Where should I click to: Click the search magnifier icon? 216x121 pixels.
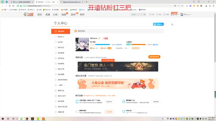[x=144, y=15]
